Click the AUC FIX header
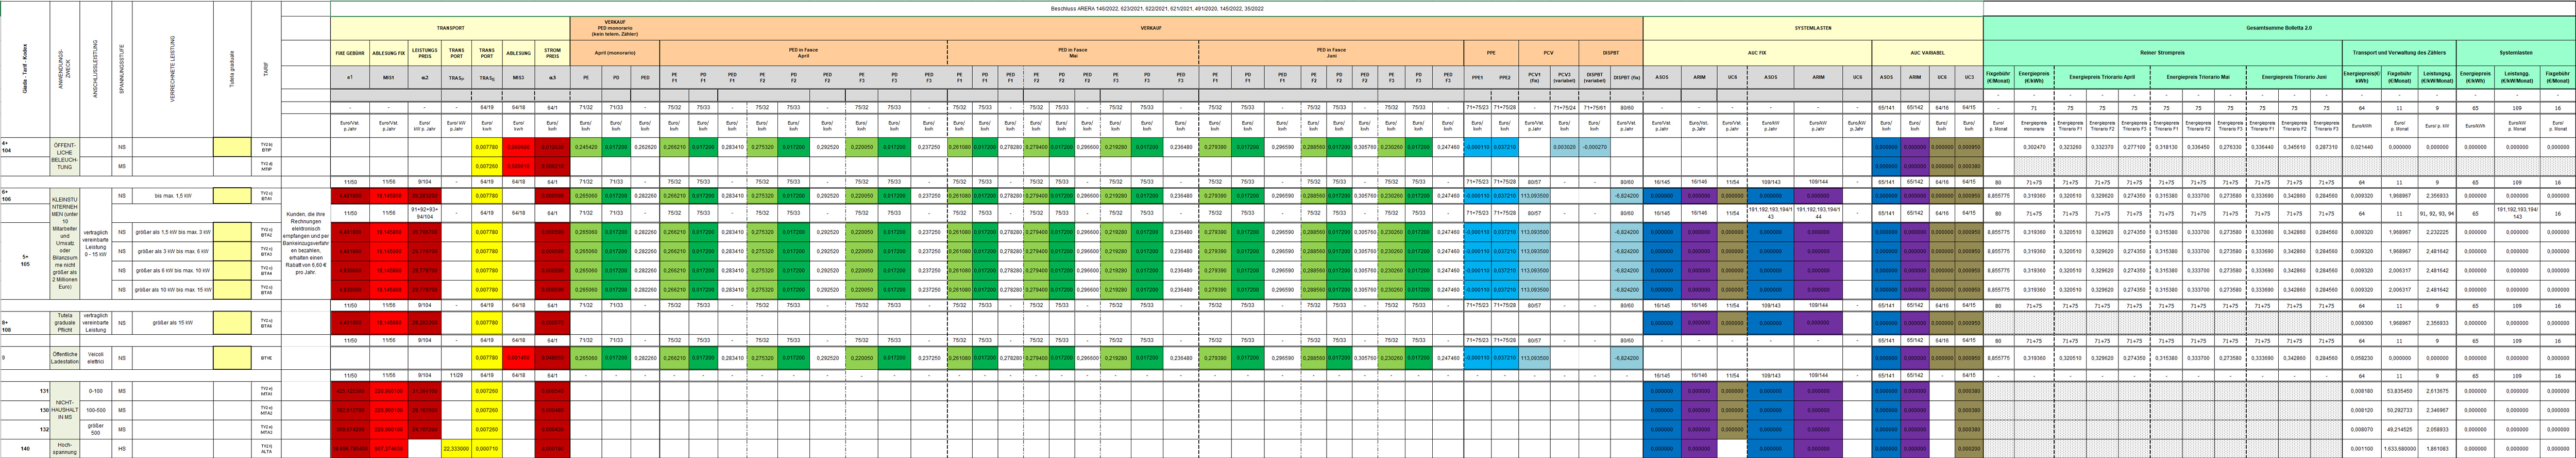The image size is (2576, 458). (x=1757, y=53)
